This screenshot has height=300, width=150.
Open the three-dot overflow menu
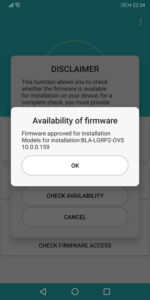141,22
